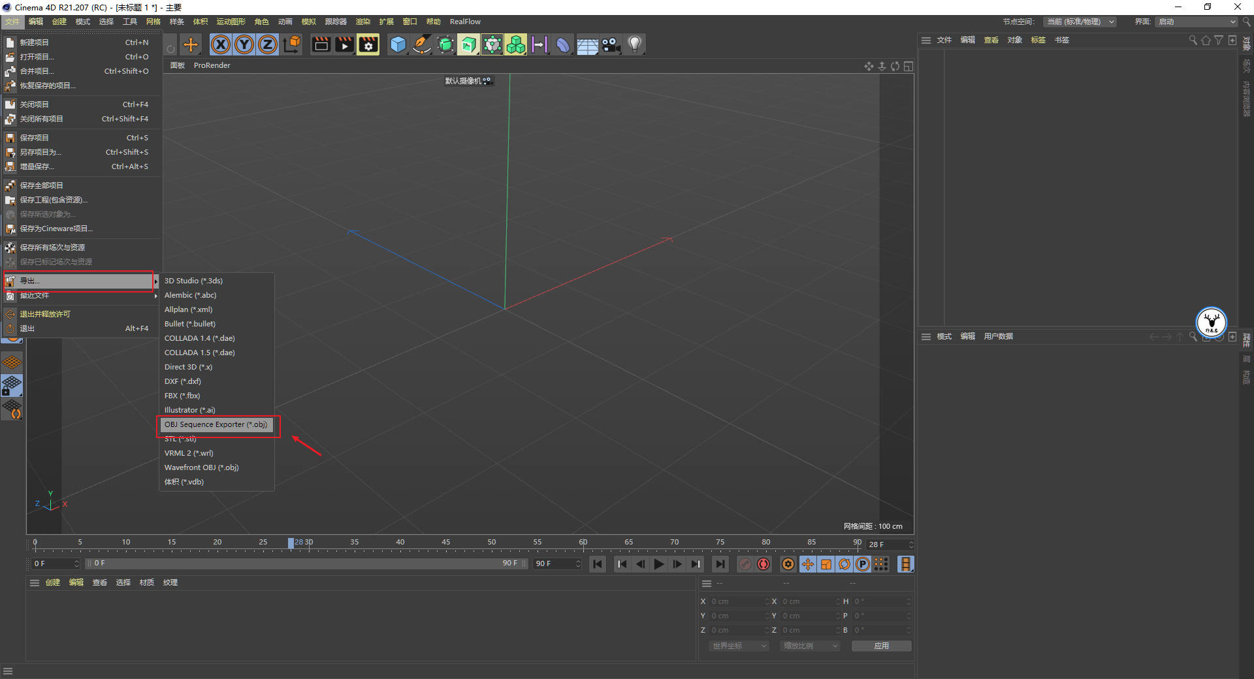Open the 界面 layout dropdown
The width and height of the screenshot is (1254, 679).
point(1197,22)
